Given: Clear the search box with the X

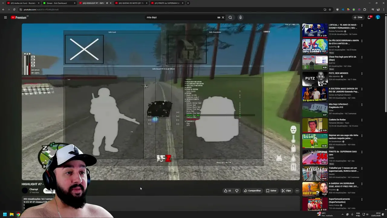Looking at the screenshot, I should tap(223, 17).
